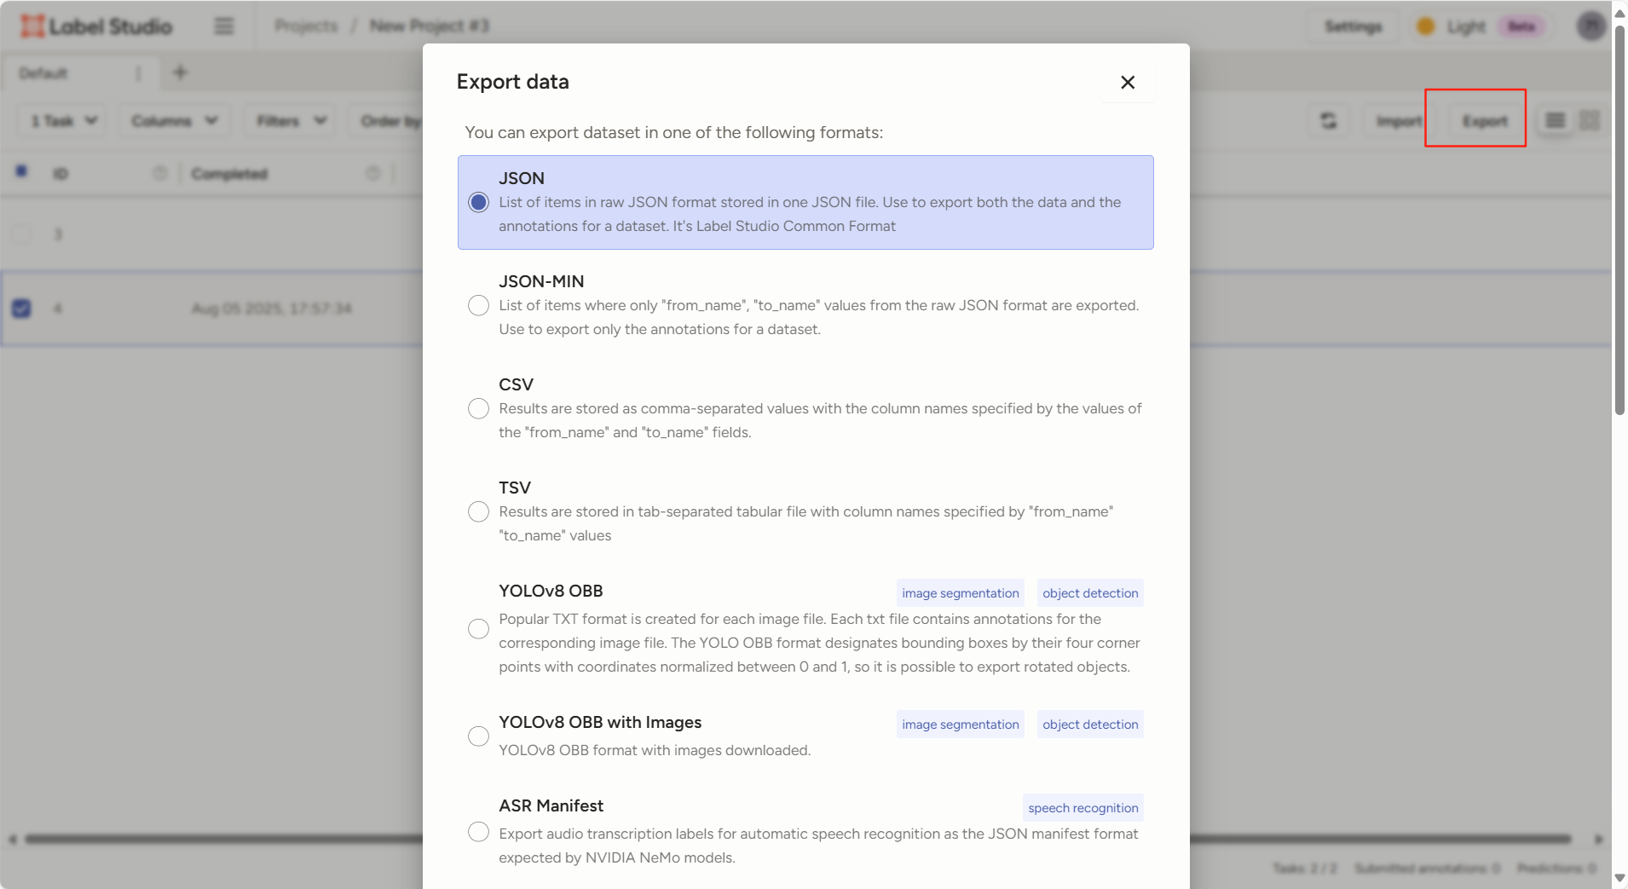The image size is (1628, 889).
Task: Sort by the ID column header
Action: (61, 174)
